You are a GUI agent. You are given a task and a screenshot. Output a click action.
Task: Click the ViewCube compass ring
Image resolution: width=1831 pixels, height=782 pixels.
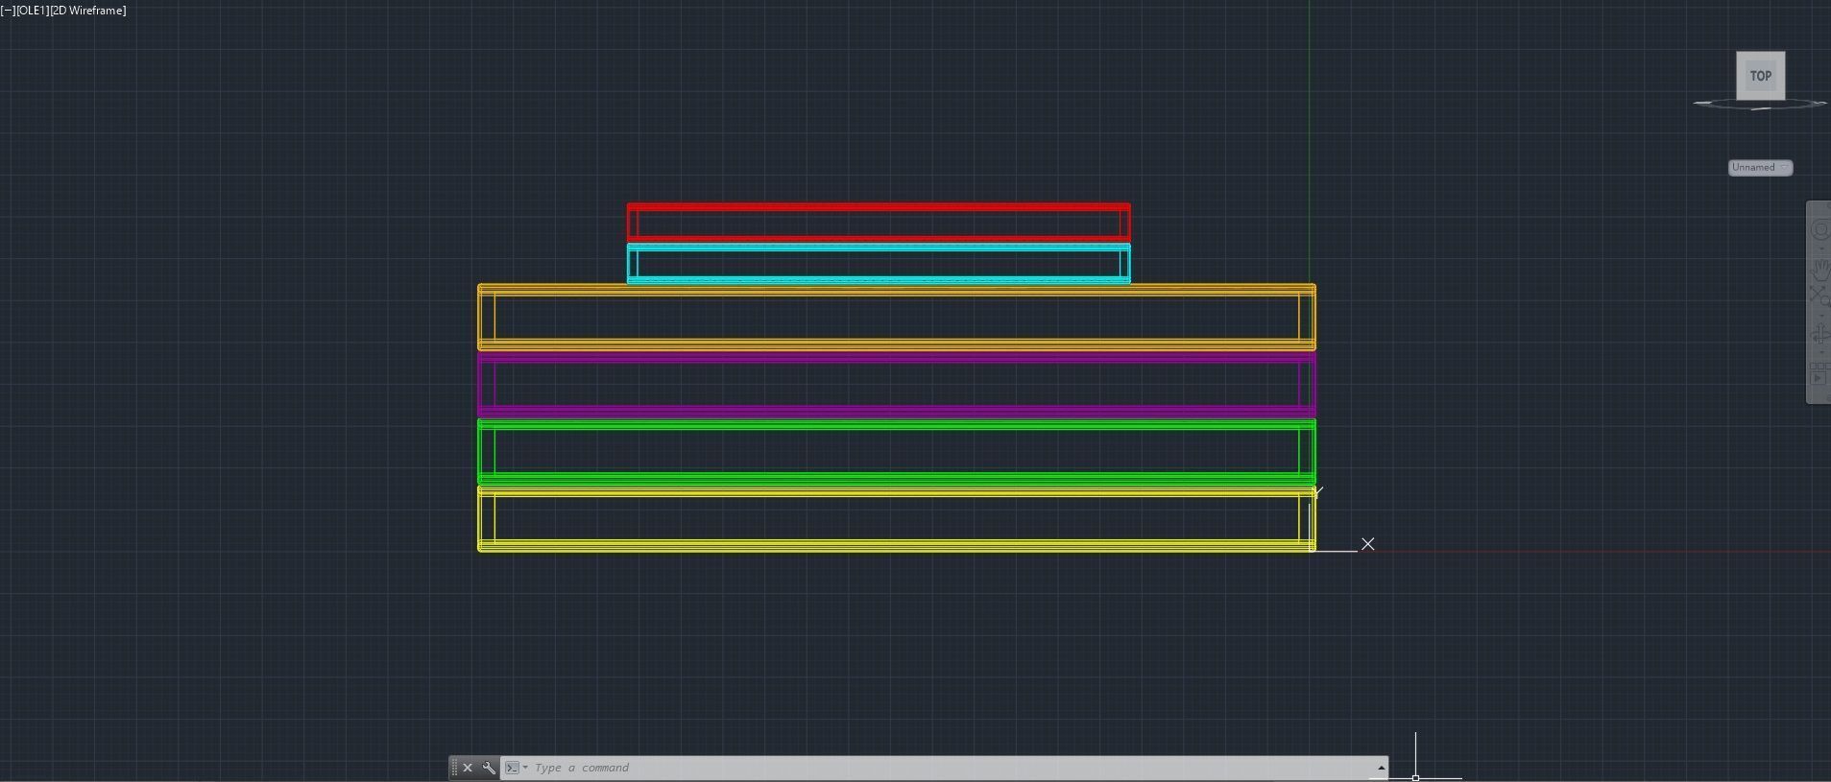1760,105
